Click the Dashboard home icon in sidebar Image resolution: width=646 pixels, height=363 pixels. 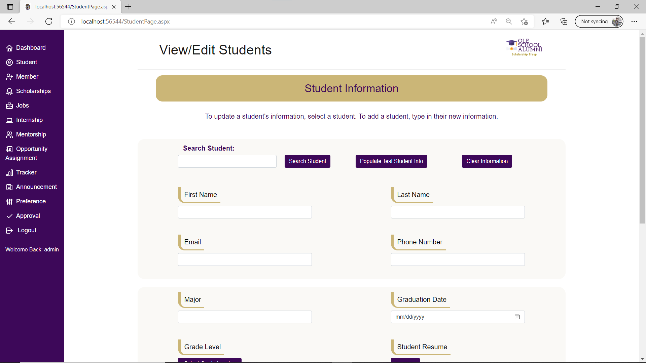9,48
